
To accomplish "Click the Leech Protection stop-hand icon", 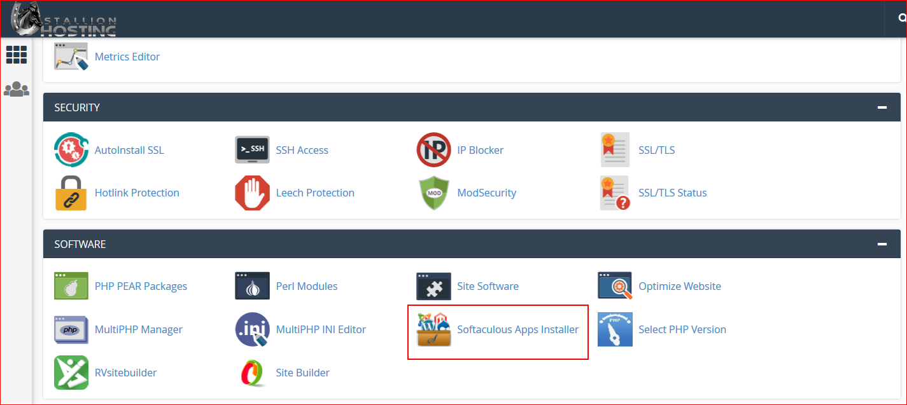I will 252,193.
